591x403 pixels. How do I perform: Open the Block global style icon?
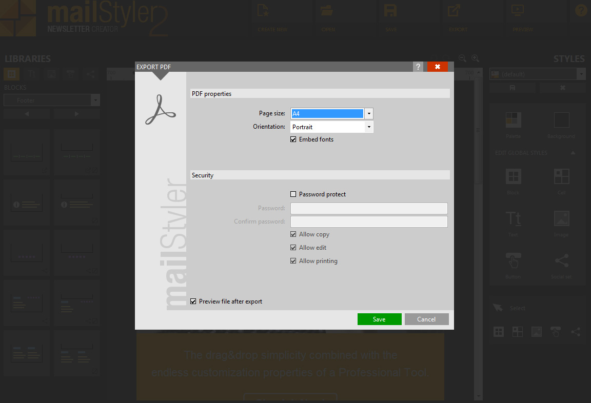(x=514, y=176)
